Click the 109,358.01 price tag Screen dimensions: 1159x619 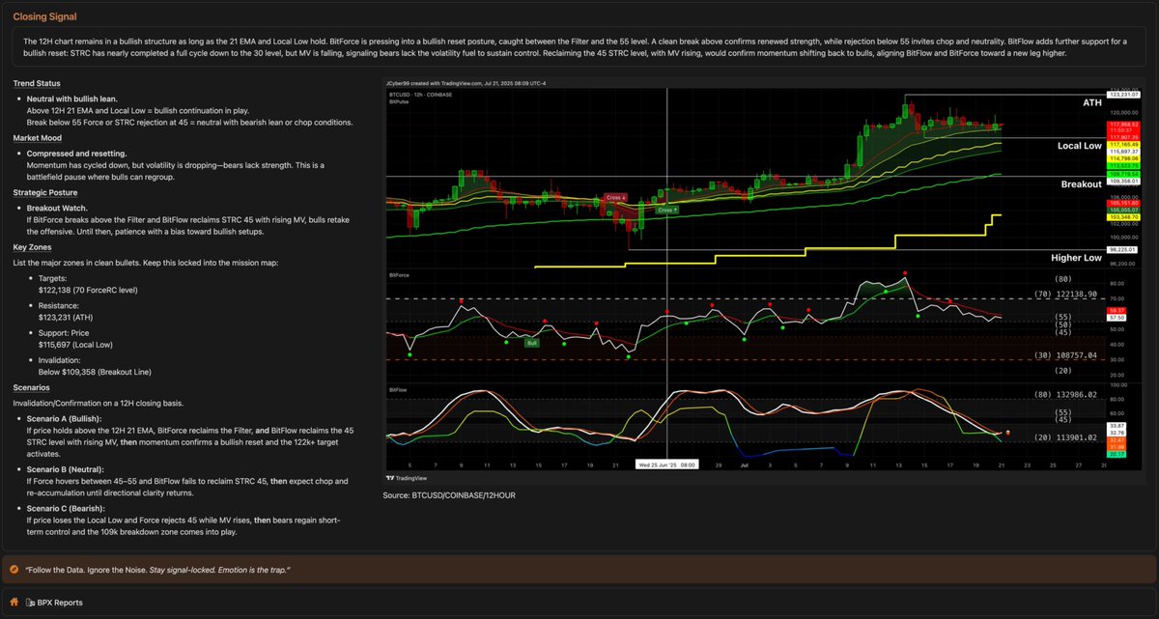point(1125,181)
